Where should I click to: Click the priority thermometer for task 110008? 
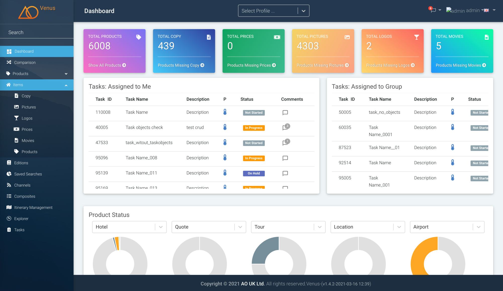point(225,112)
